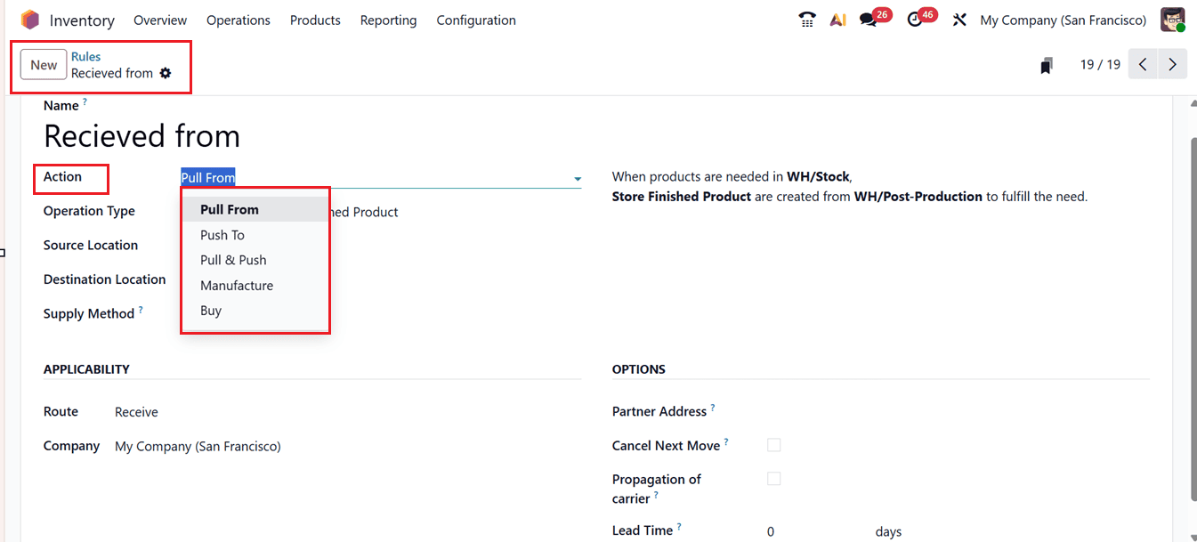Switch to the Reporting menu
This screenshot has height=542, width=1197.
point(388,20)
